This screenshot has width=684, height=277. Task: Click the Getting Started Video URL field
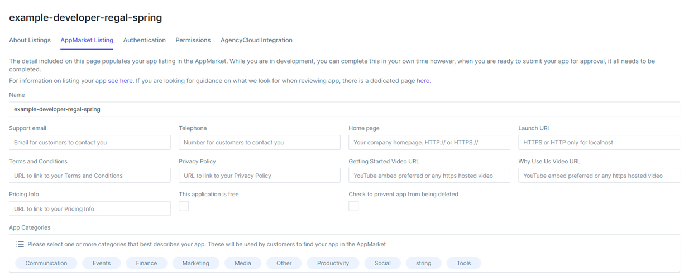(429, 176)
